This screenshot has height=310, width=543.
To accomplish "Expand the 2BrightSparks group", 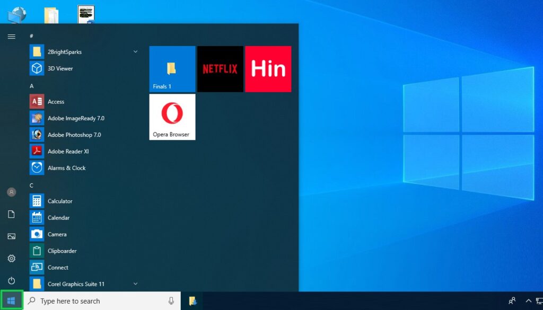I will pos(135,51).
